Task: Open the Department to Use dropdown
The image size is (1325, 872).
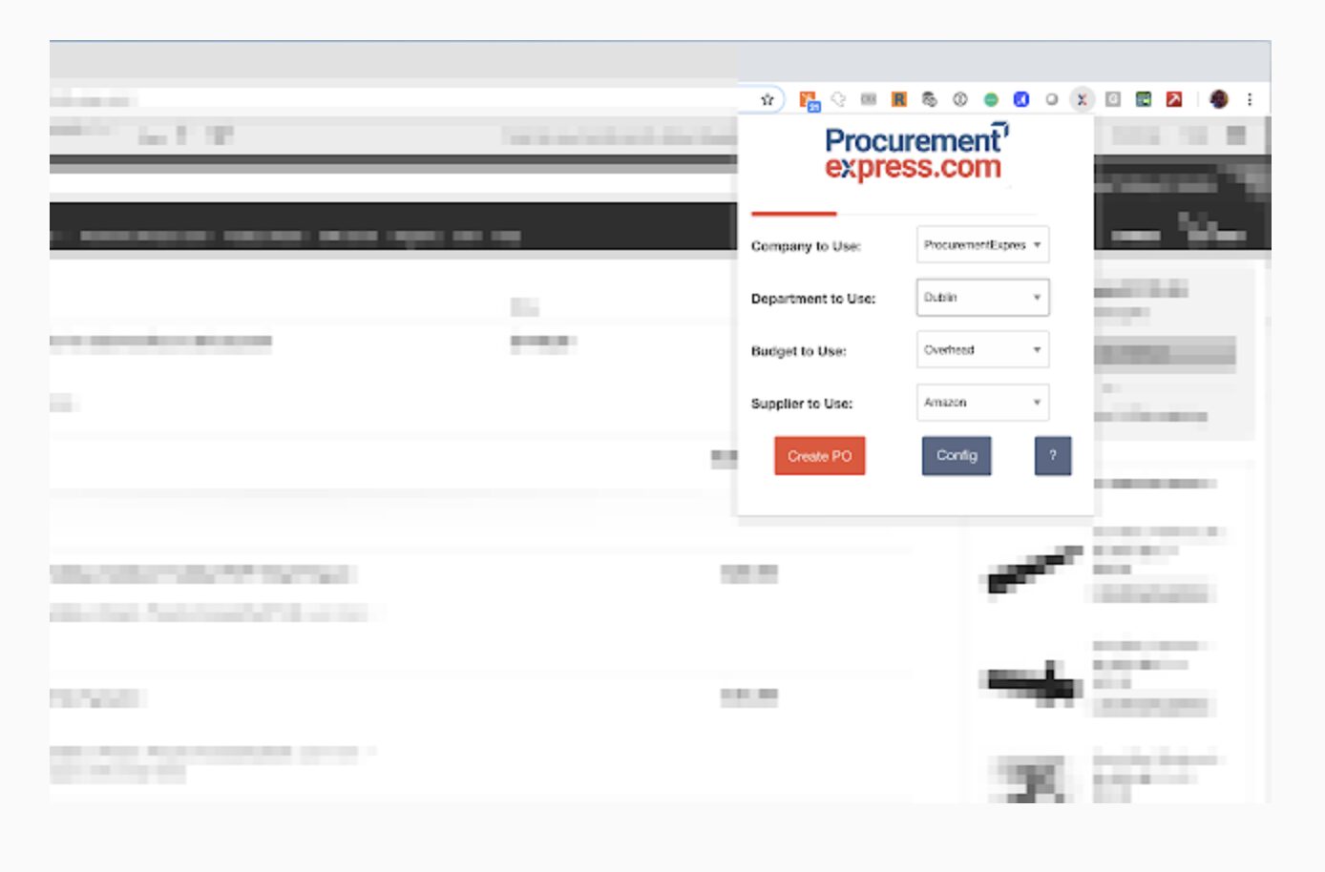Action: (982, 298)
